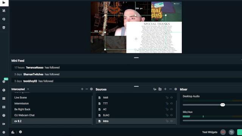Screen dimensions: 242x136
Task: Lock the AC source
Action: (167, 109)
